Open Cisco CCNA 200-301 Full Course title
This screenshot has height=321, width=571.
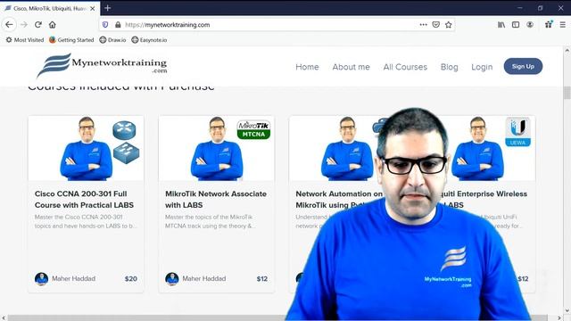pyautogui.click(x=84, y=200)
